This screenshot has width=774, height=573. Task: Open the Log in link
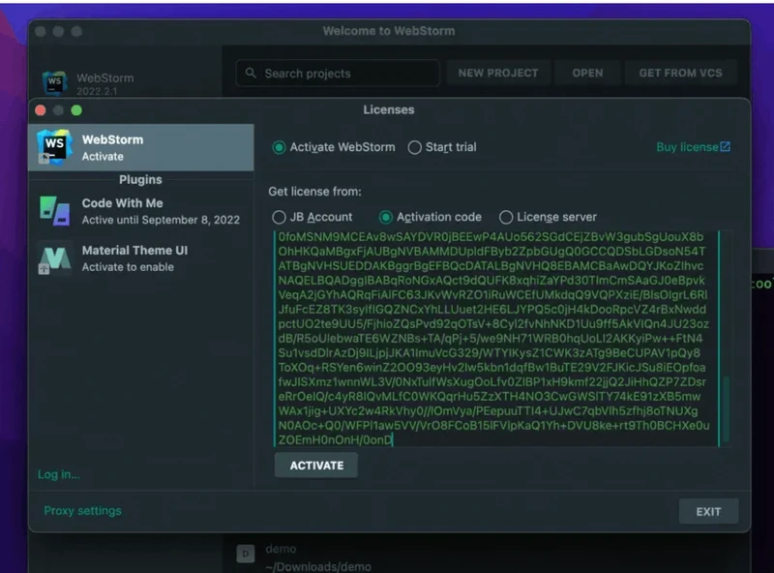58,474
